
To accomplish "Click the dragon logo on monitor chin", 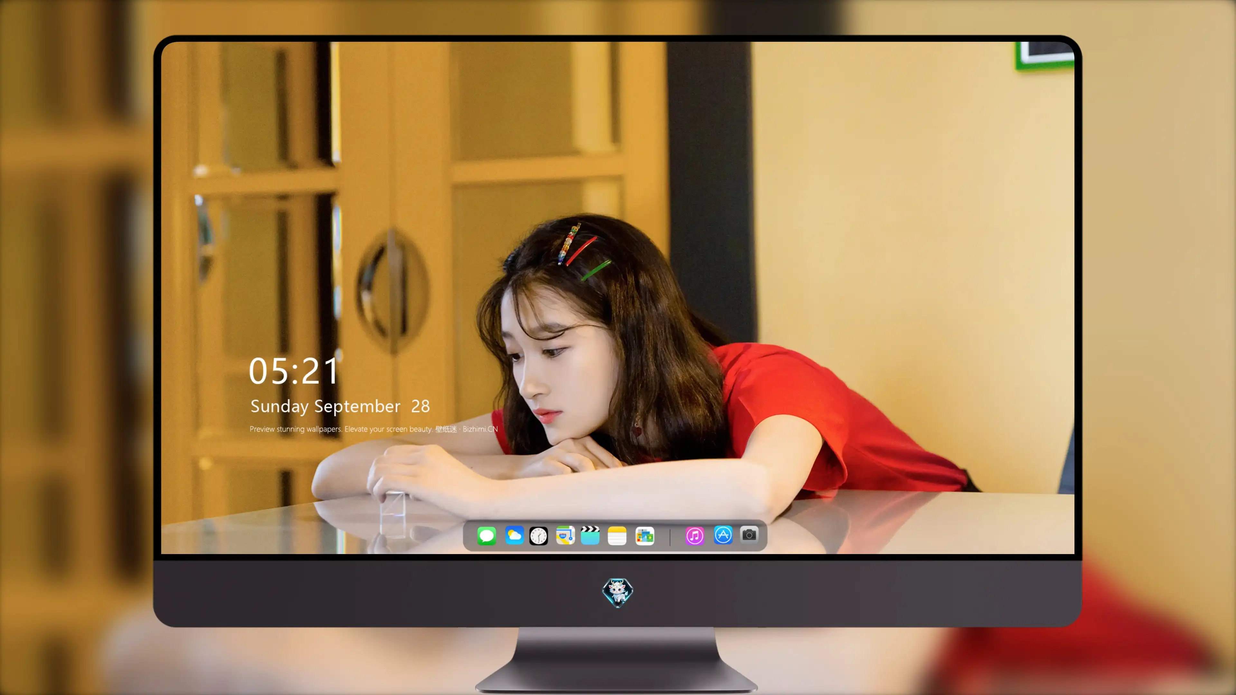I will pyautogui.click(x=618, y=592).
